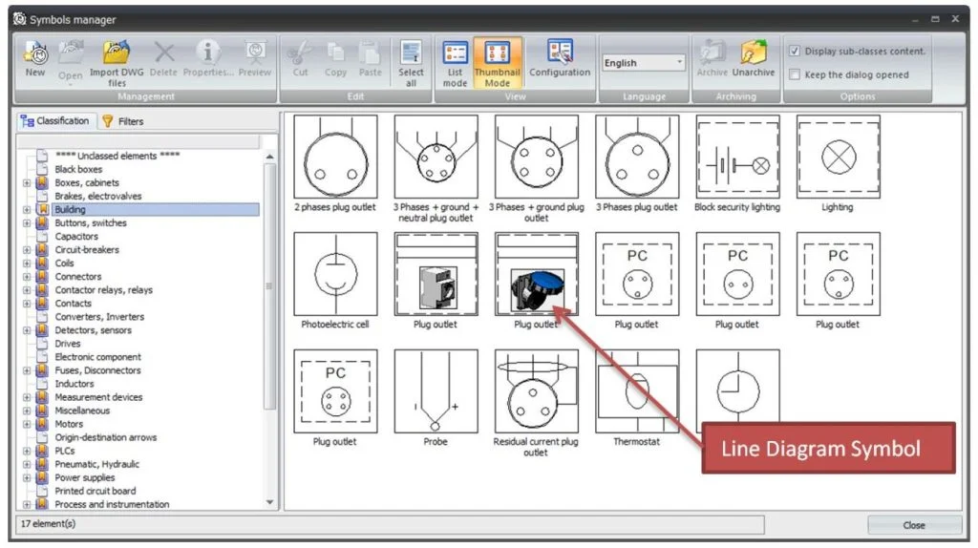Click the Archive icon
This screenshot has height=548, width=978.
point(712,53)
